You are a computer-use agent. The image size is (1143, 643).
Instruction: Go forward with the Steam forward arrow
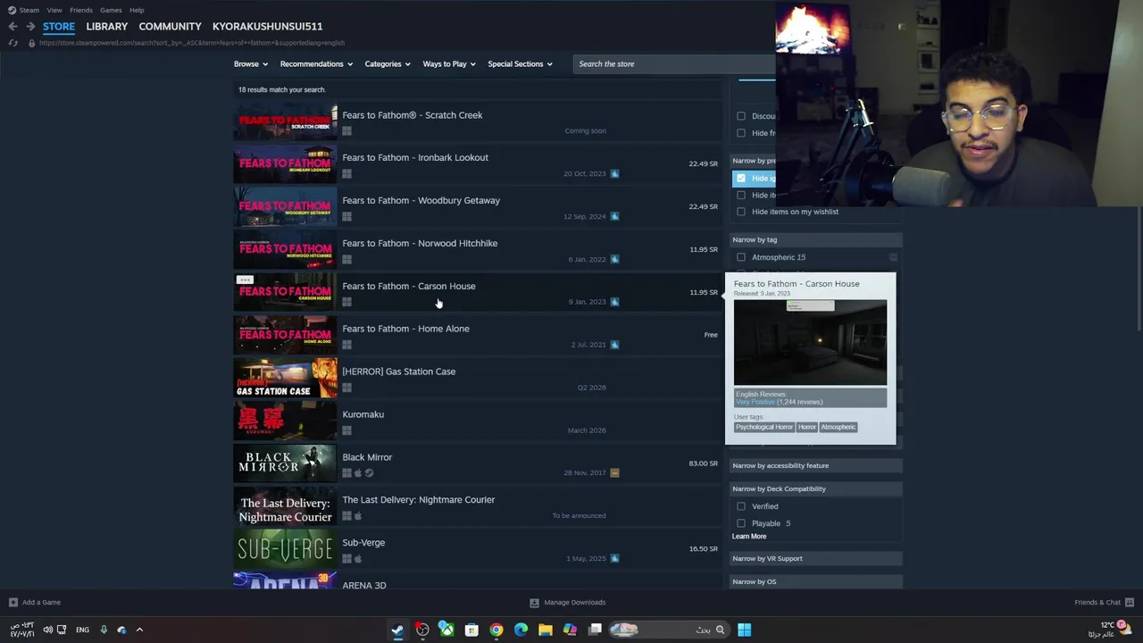click(30, 26)
